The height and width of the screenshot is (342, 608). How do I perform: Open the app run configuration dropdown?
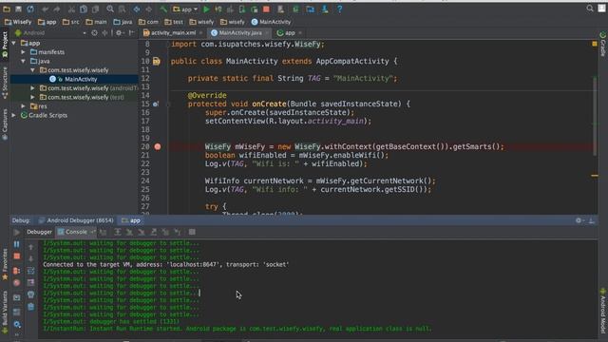coord(185,9)
